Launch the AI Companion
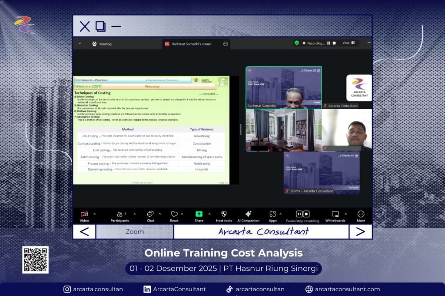Viewport: 445px width, 296px height. 248,214
